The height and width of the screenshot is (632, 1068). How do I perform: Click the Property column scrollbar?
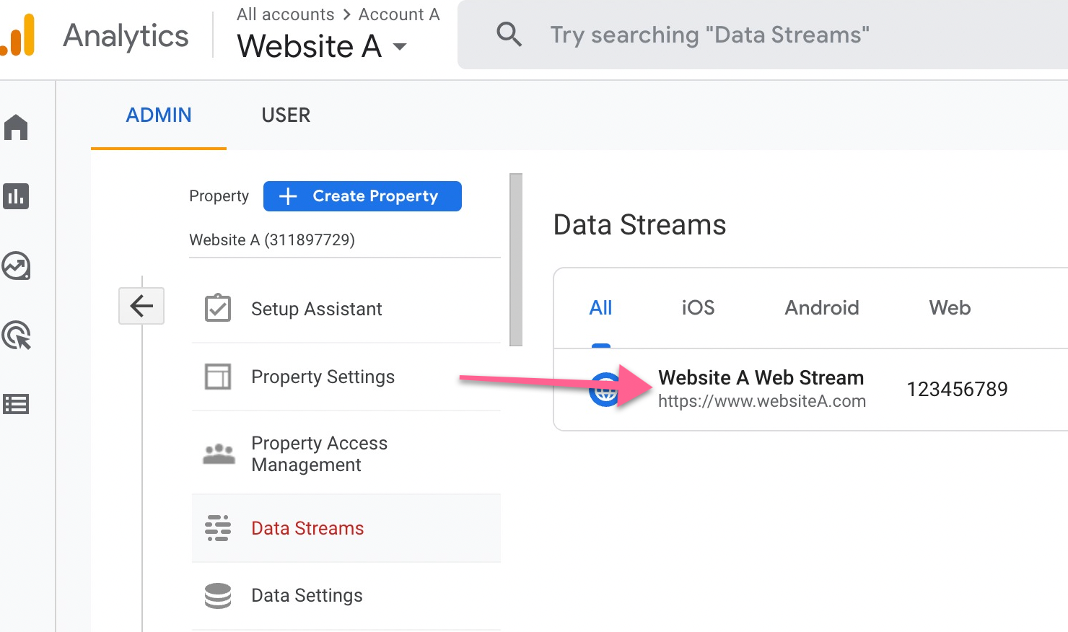(515, 260)
